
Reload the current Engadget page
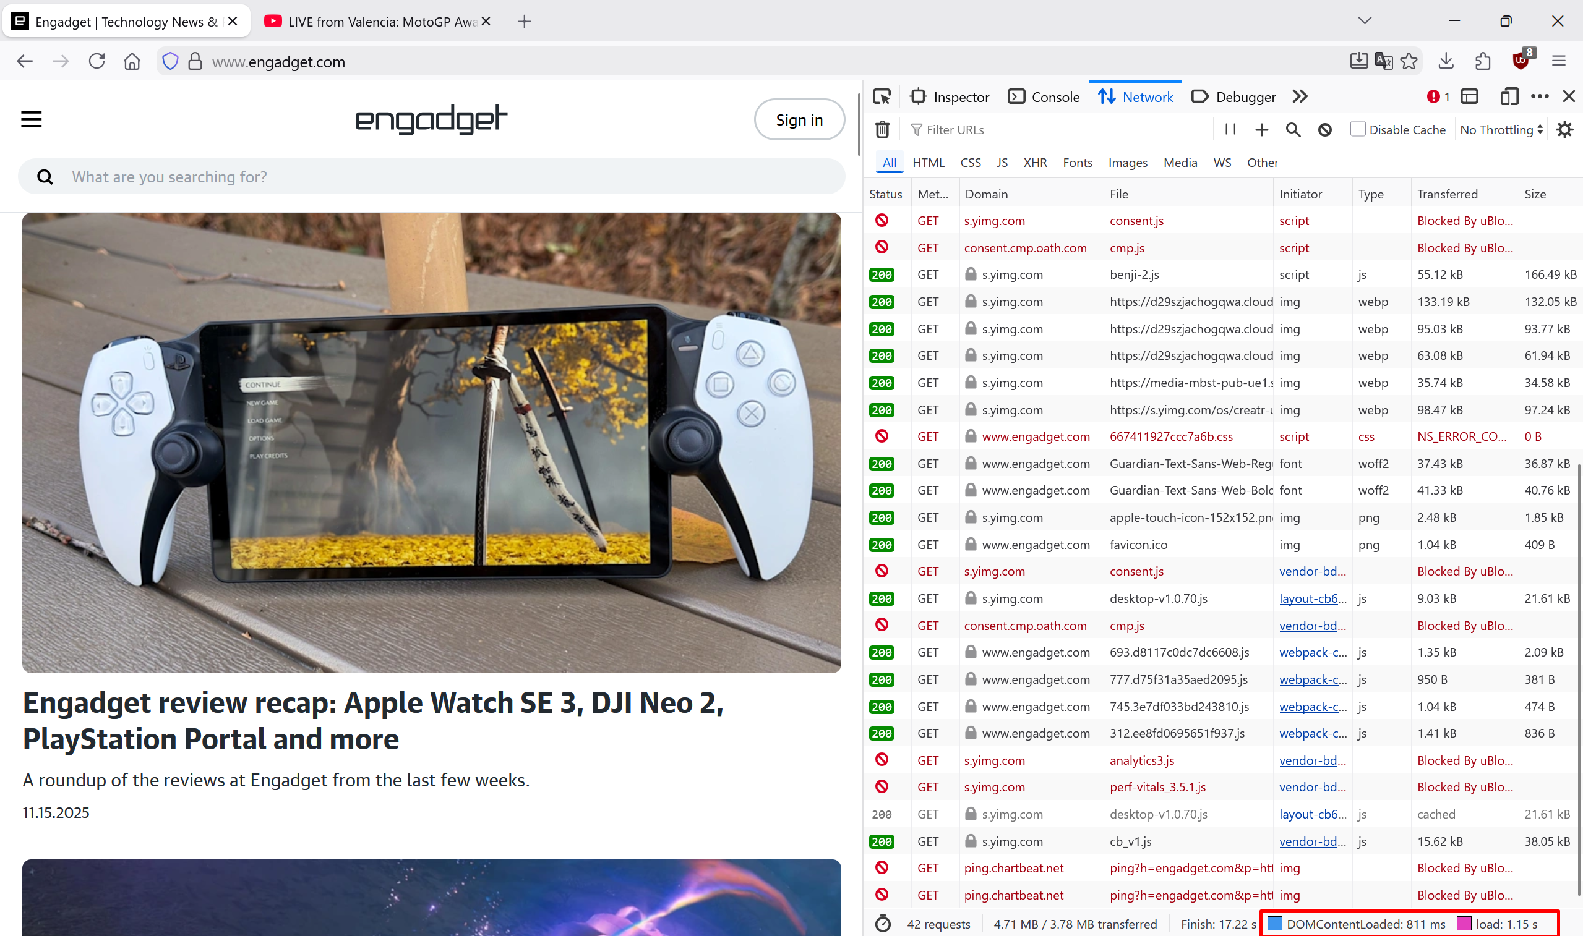coord(97,61)
